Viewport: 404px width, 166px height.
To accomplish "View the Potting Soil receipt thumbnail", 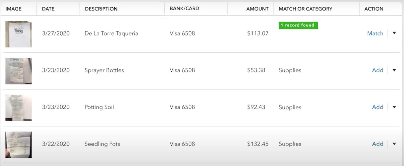I will pos(18,108).
